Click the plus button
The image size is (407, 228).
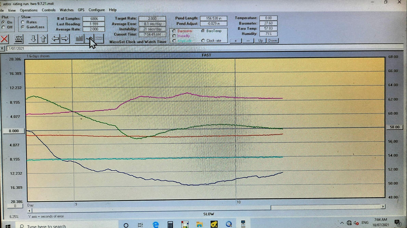click(235, 41)
